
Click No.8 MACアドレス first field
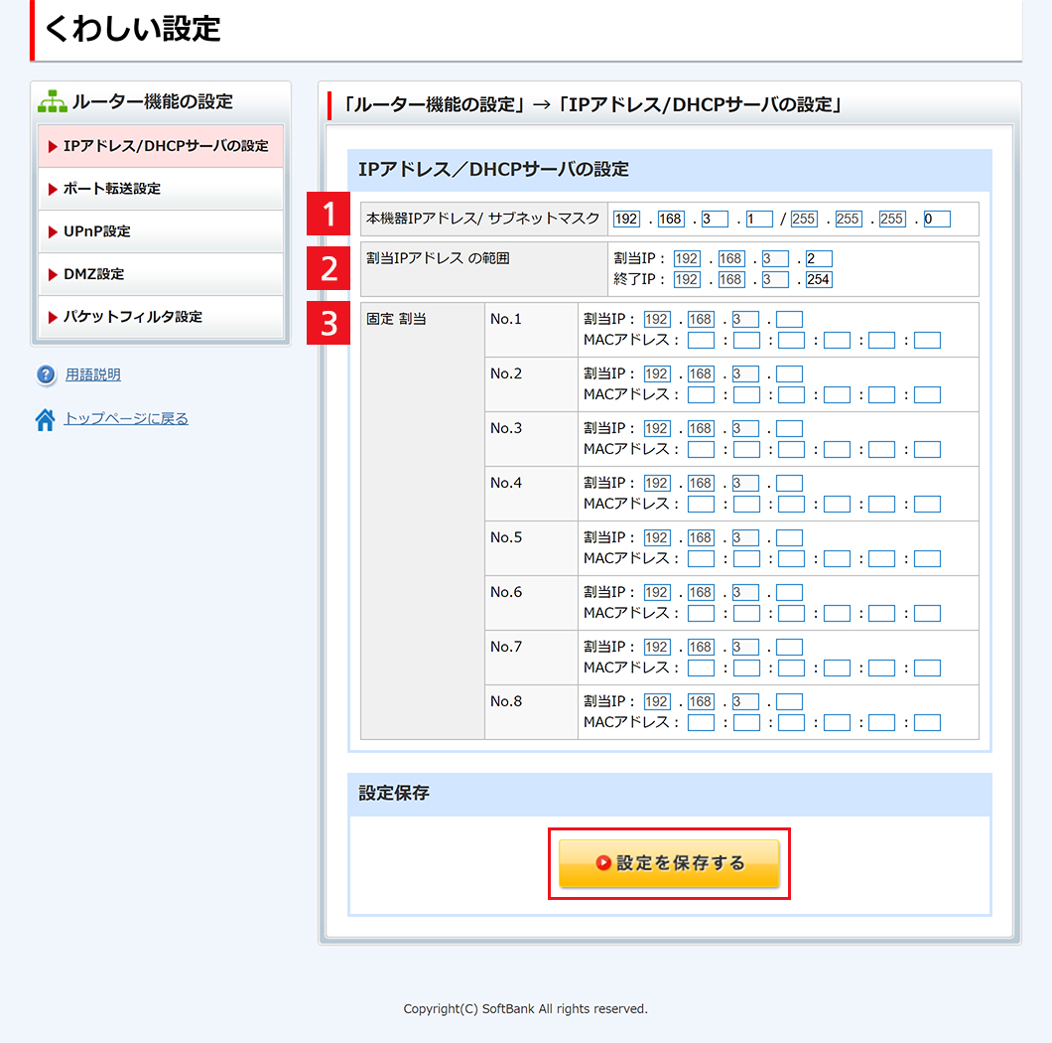point(701,722)
